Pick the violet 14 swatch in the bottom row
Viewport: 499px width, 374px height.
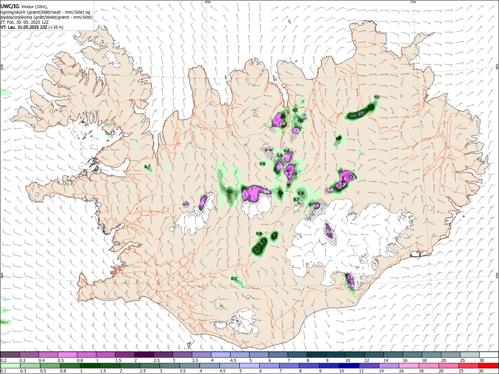click(389, 365)
